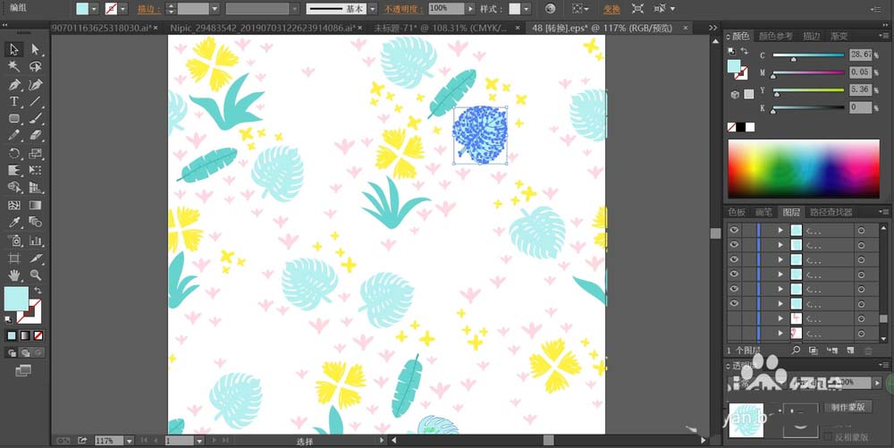894x448 pixels.
Task: Select the Line Segment tool
Action: 36,102
